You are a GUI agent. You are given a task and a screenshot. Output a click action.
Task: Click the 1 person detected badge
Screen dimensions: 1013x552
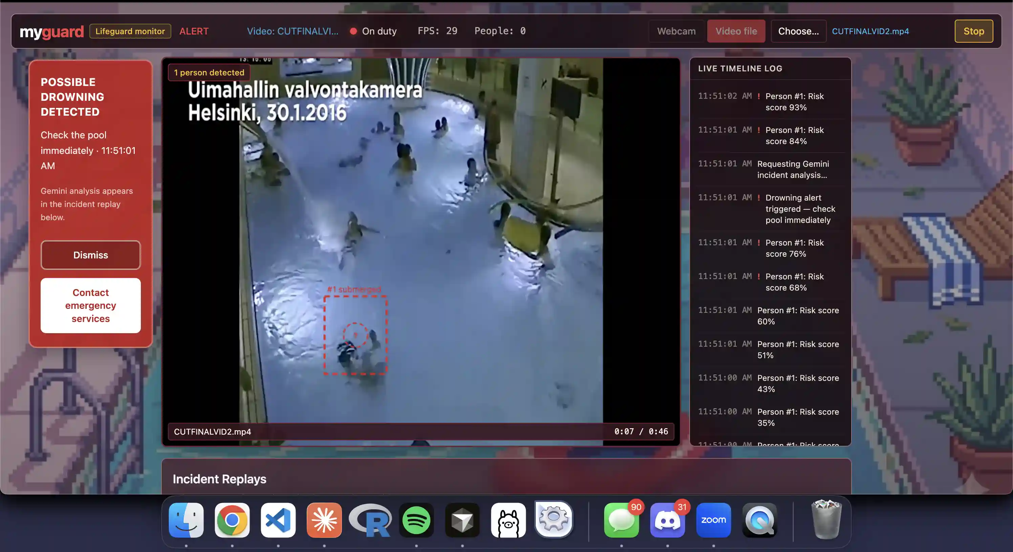[x=209, y=72]
